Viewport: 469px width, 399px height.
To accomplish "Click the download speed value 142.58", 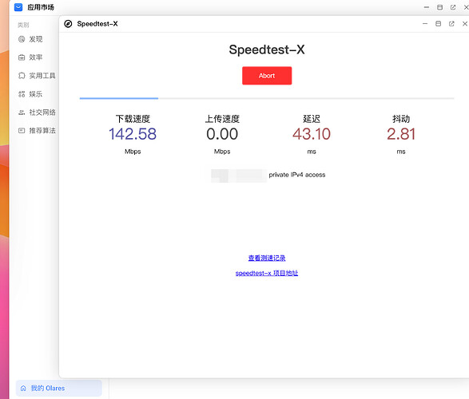I will coord(133,134).
